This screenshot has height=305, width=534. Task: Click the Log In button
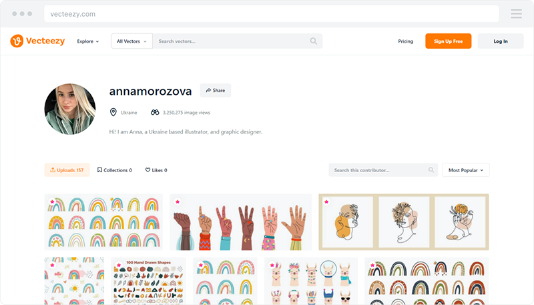tap(500, 41)
